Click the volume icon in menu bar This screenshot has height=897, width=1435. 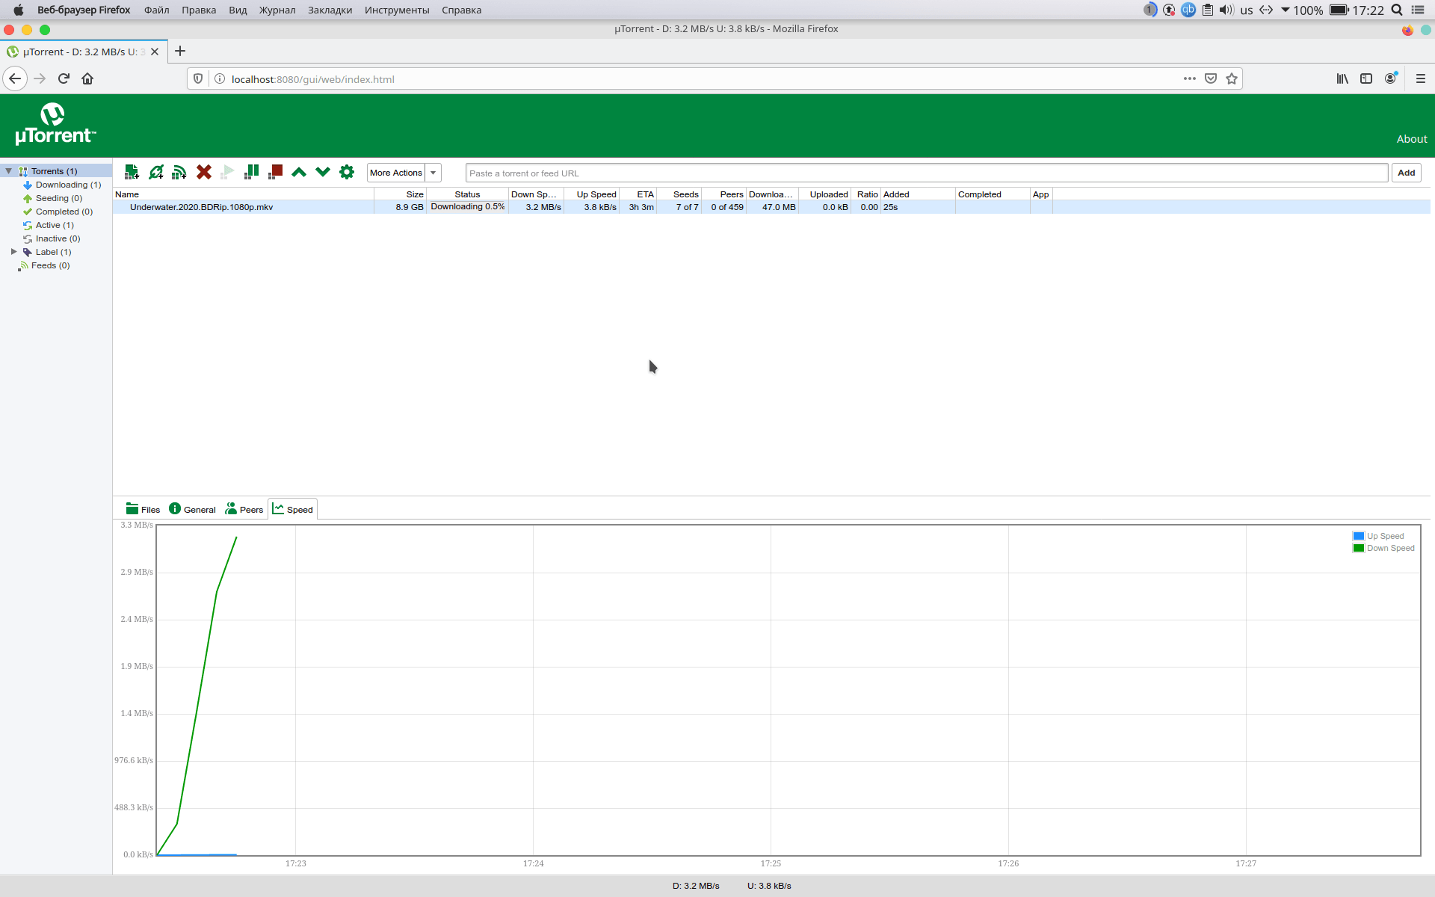click(1226, 10)
